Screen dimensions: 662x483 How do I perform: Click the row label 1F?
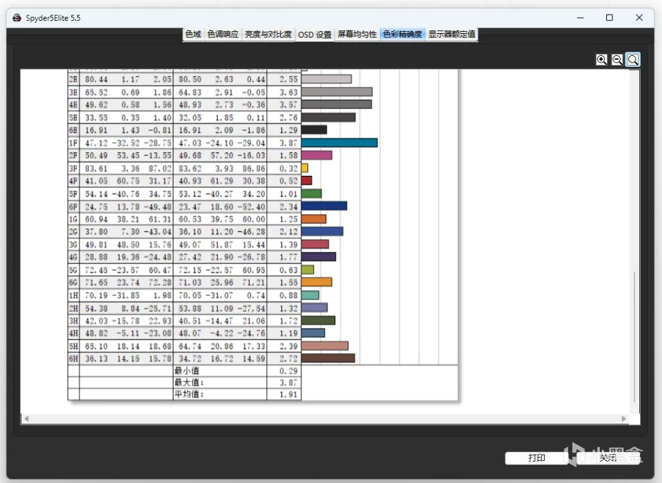(74, 144)
